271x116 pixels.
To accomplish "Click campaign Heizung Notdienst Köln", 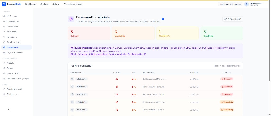I will 153,110.
